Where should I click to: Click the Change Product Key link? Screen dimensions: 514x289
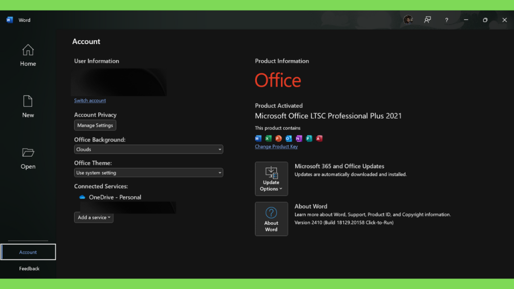coord(277,147)
